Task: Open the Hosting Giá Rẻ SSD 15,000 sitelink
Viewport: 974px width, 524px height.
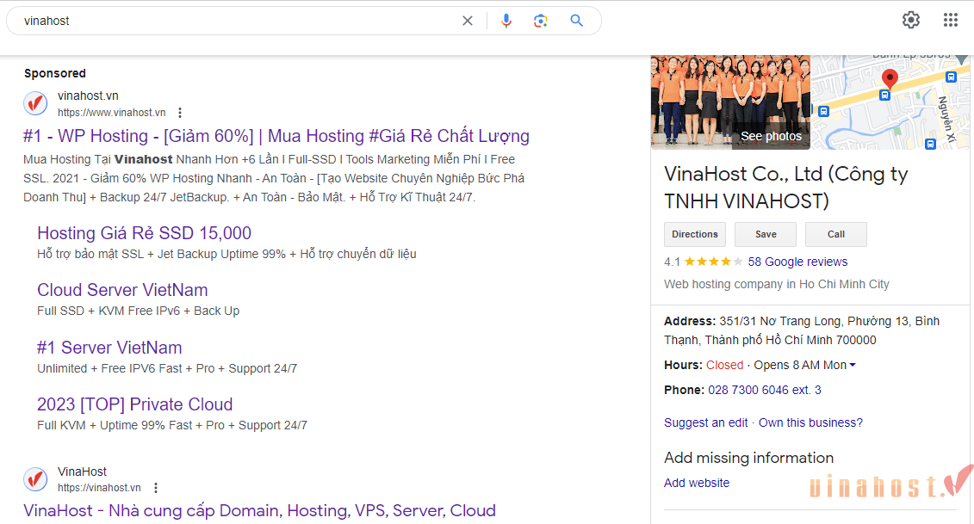Action: pyautogui.click(x=144, y=233)
